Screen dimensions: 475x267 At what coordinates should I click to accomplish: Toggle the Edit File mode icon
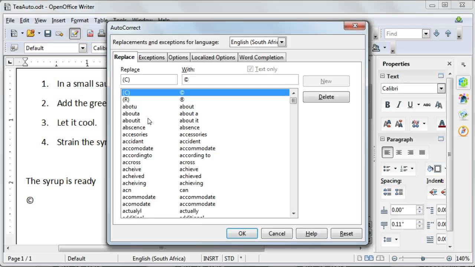[75, 34]
